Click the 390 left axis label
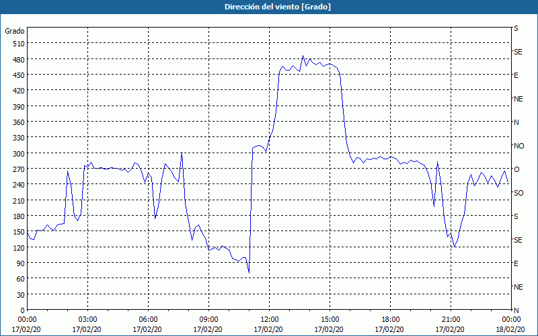The width and height of the screenshot is (538, 336). [x=20, y=107]
